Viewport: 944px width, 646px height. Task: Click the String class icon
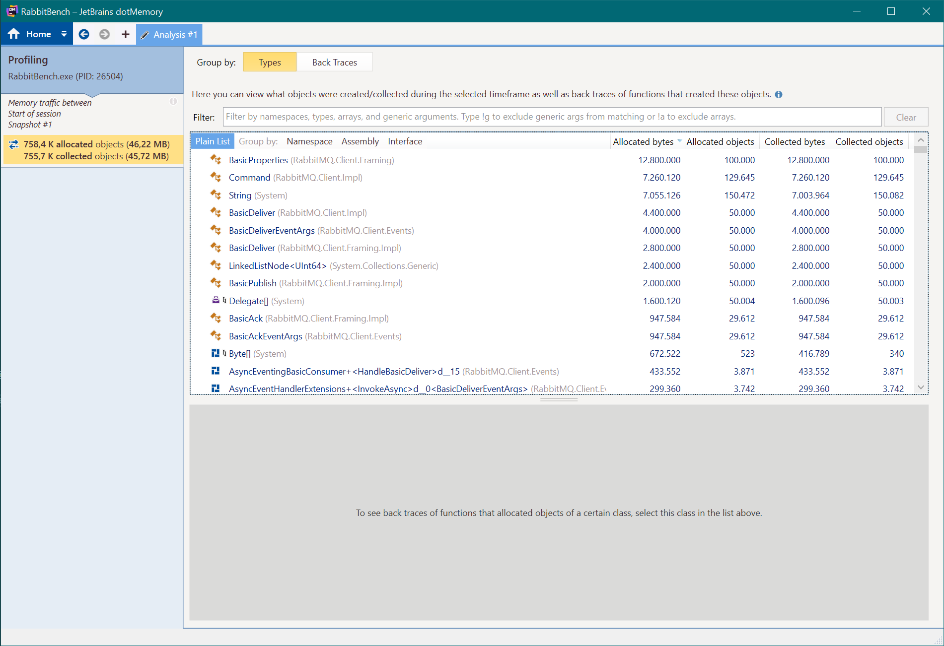coord(216,195)
